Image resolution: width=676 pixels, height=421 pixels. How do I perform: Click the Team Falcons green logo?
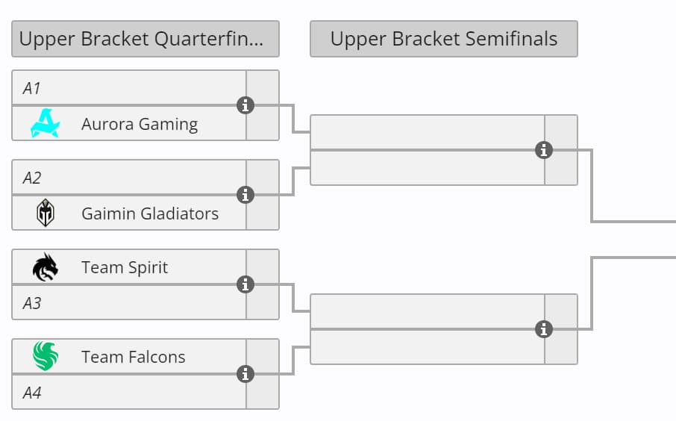[46, 356]
